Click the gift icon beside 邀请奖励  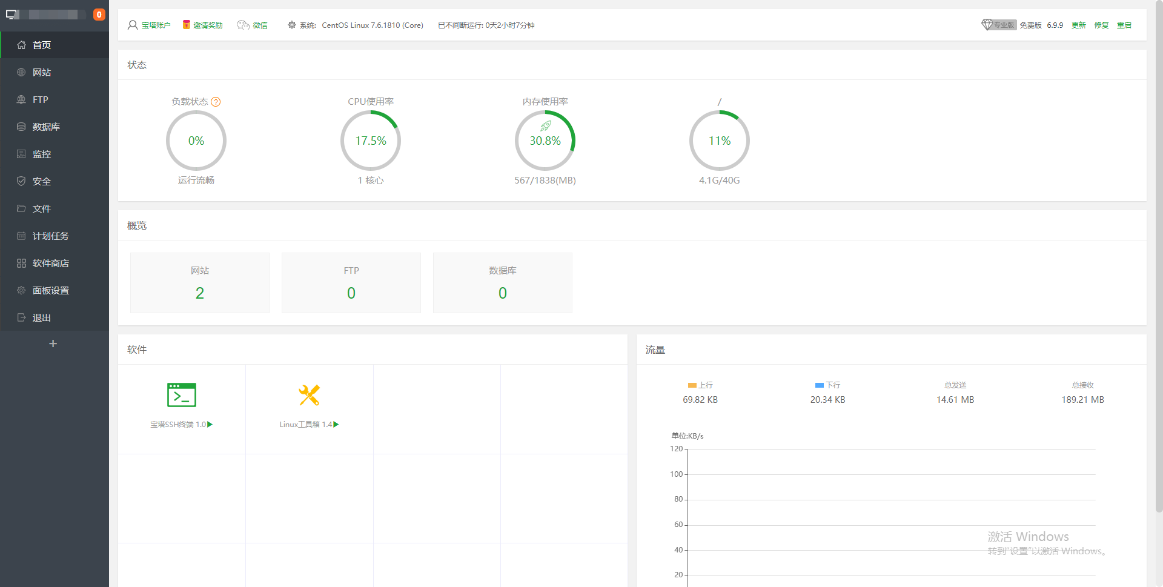tap(187, 24)
